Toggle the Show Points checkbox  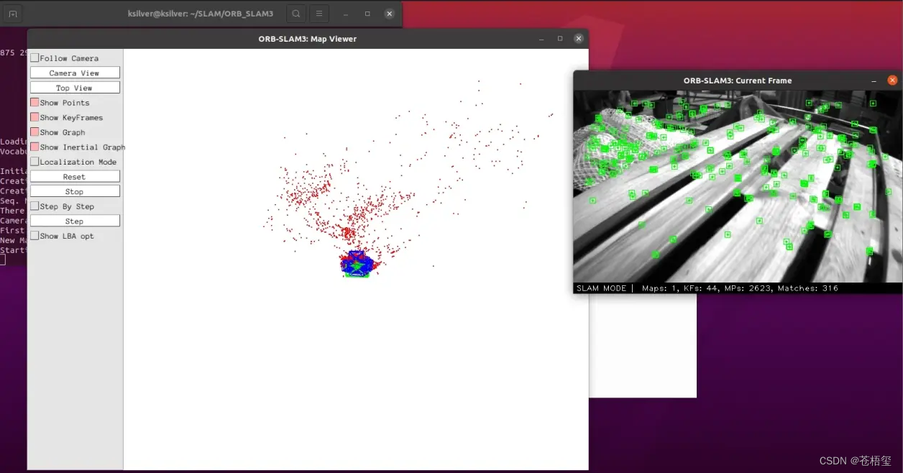pos(35,102)
